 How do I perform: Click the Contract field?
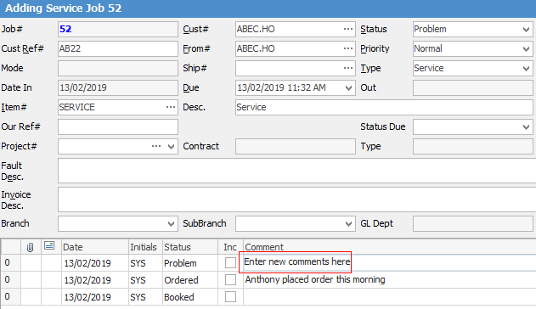tap(296, 146)
